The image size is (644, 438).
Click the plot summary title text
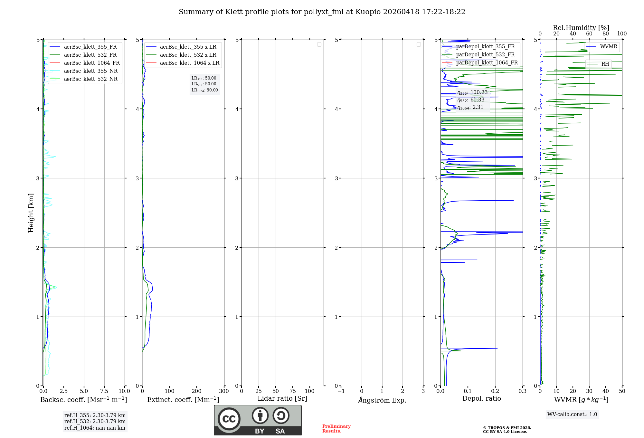pyautogui.click(x=322, y=12)
